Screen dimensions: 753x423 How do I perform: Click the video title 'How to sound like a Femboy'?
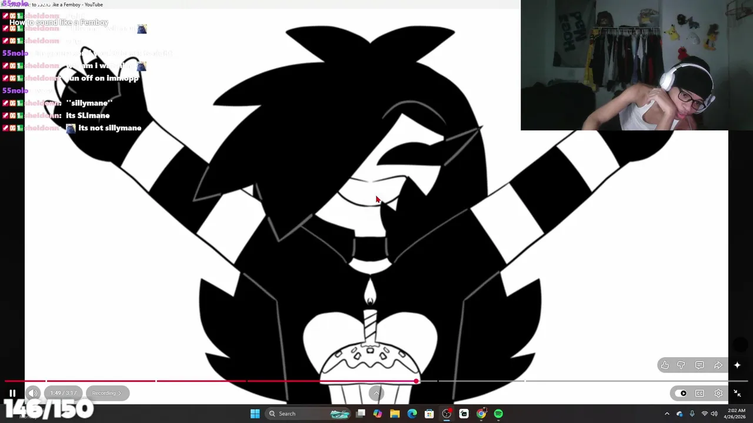coord(59,22)
